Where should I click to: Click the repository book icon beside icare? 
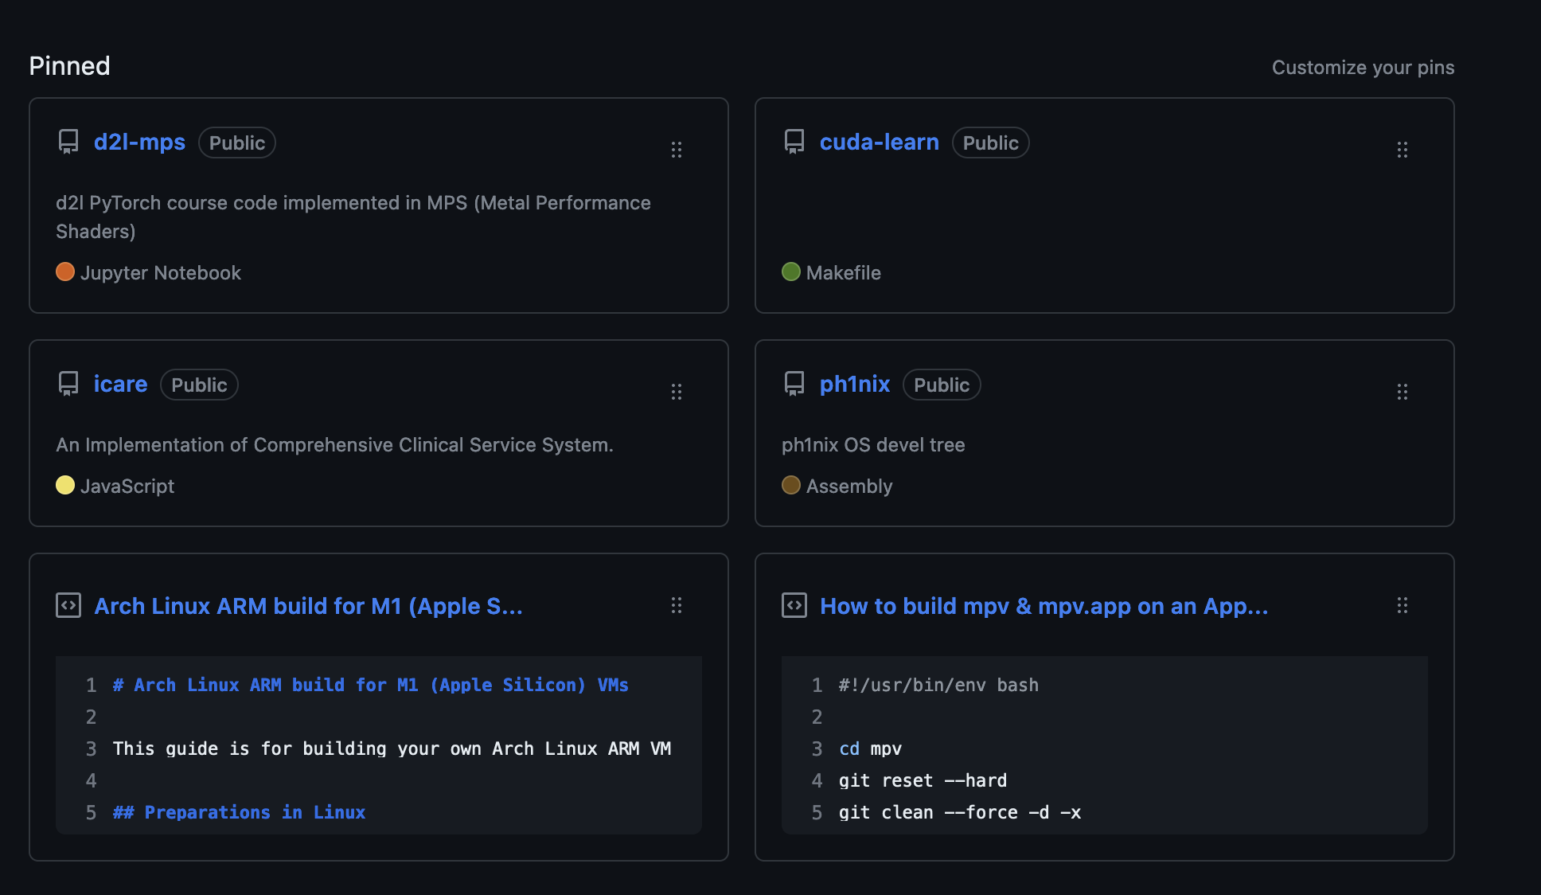[68, 385]
